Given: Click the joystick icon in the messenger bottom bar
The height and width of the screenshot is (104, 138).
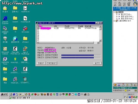Looking at the screenshot, I should tap(123, 85).
